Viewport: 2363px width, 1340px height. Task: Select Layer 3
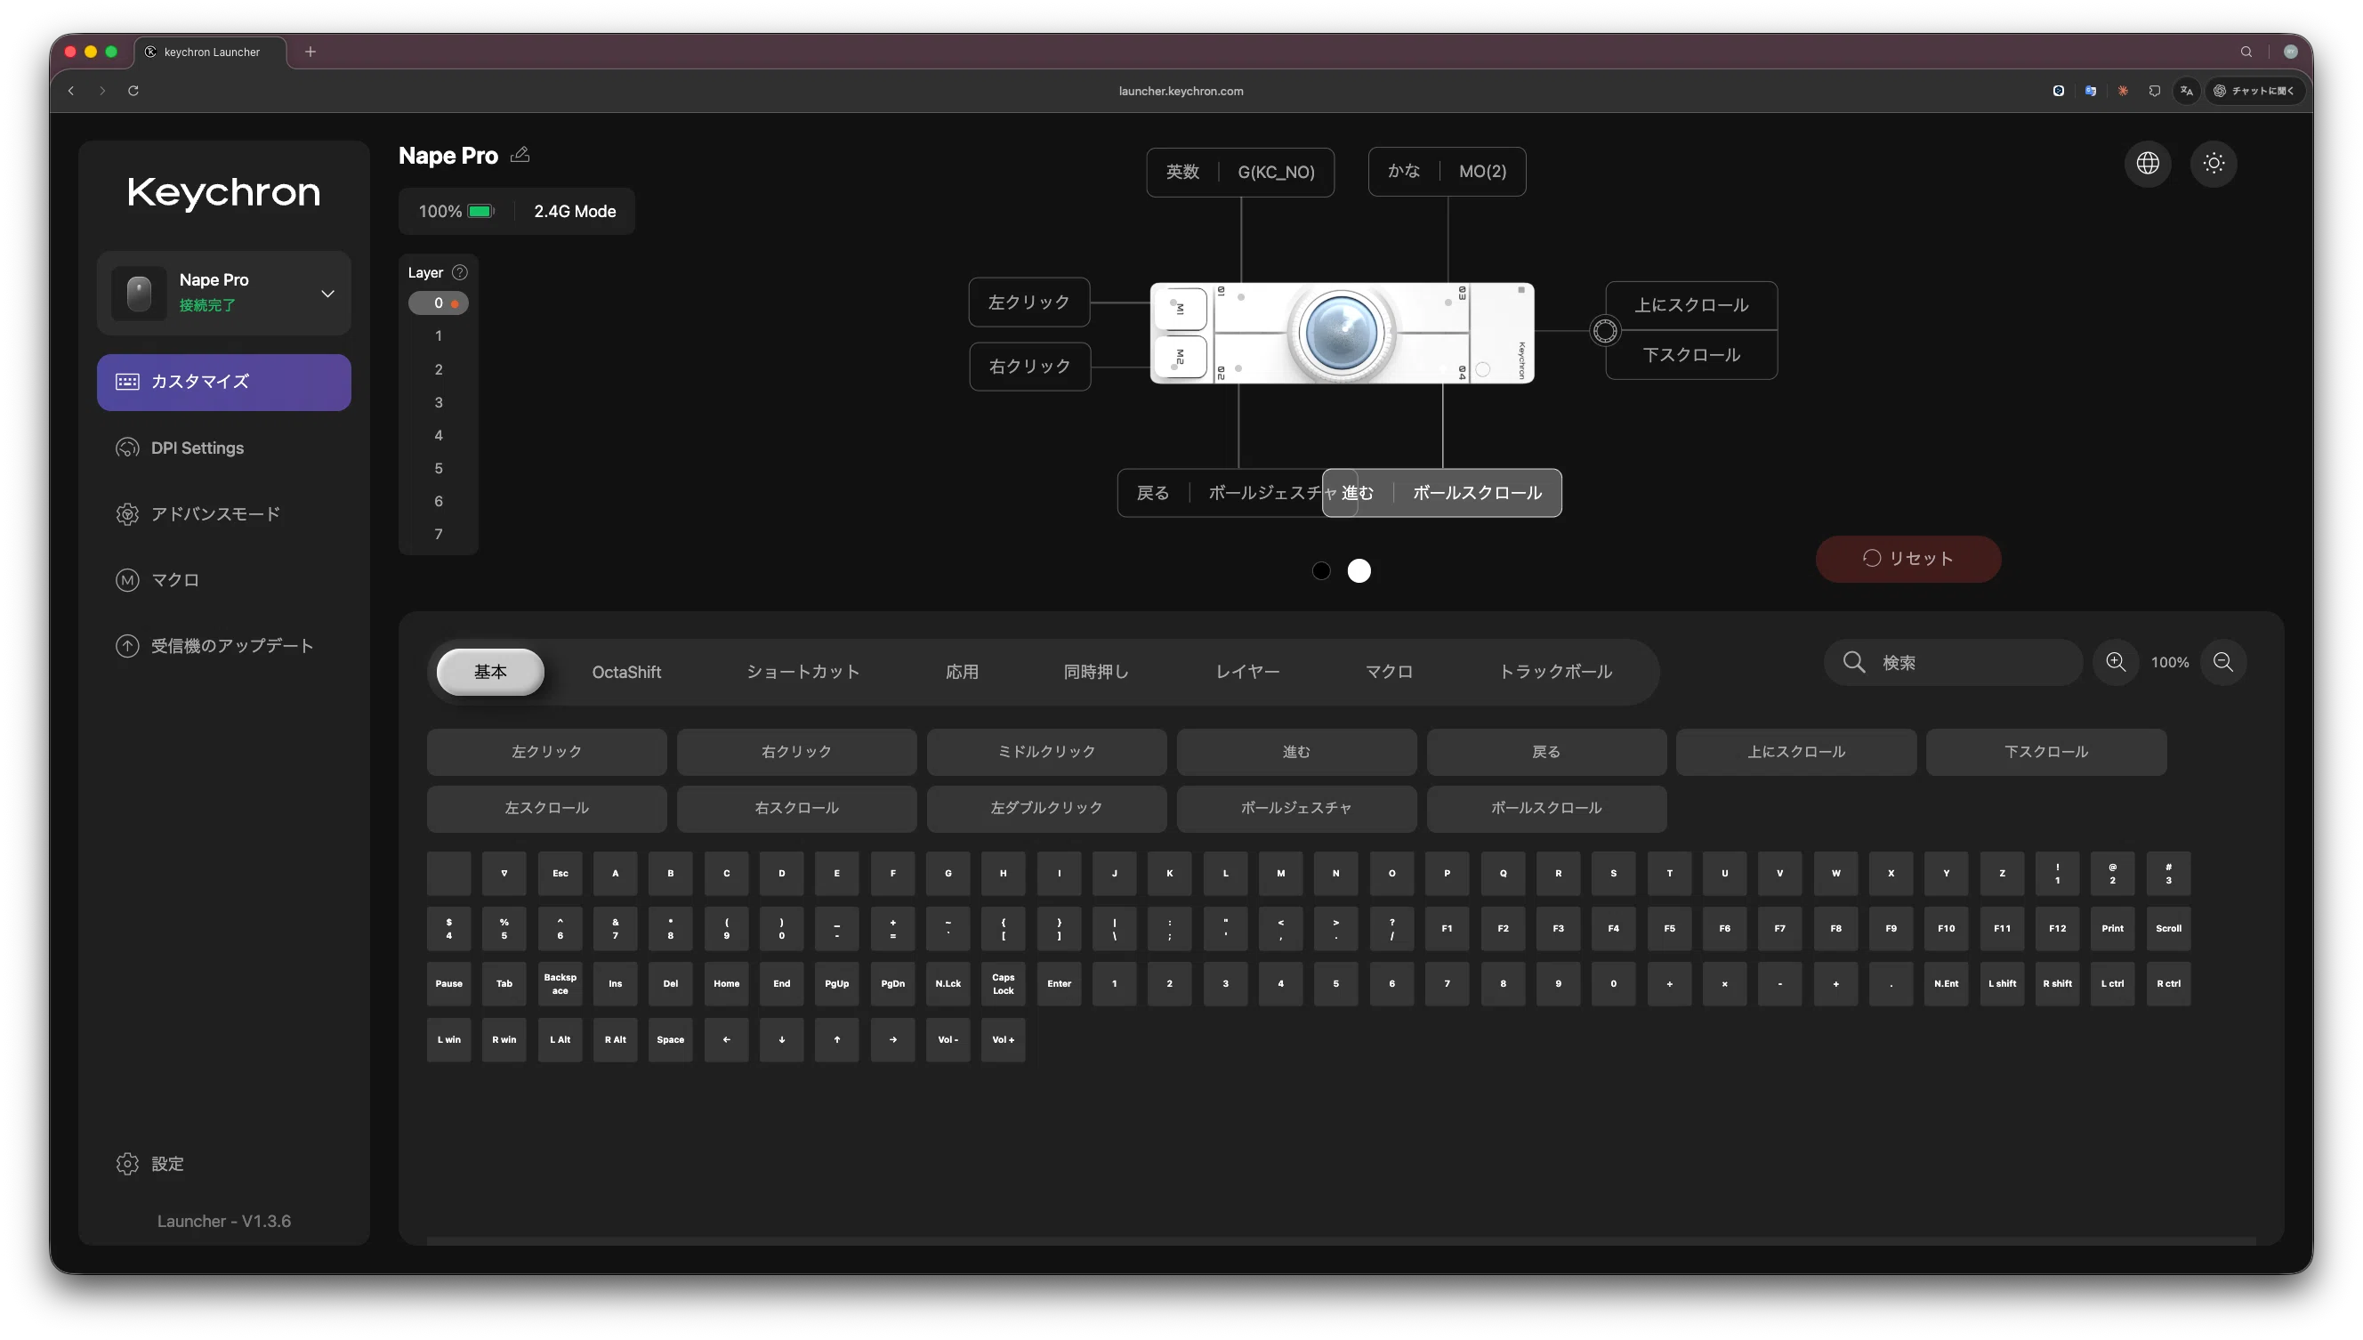[x=438, y=402]
